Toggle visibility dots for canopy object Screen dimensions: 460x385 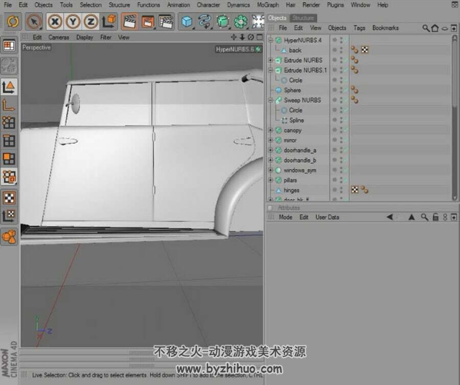[341, 130]
